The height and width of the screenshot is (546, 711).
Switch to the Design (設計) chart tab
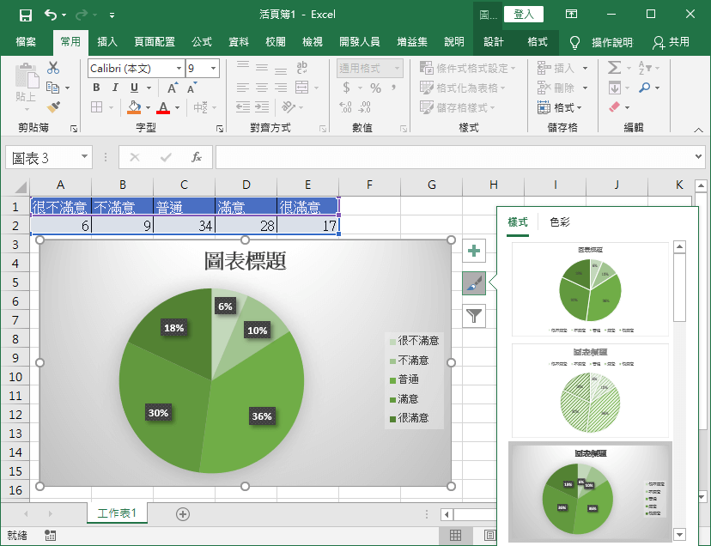point(494,42)
